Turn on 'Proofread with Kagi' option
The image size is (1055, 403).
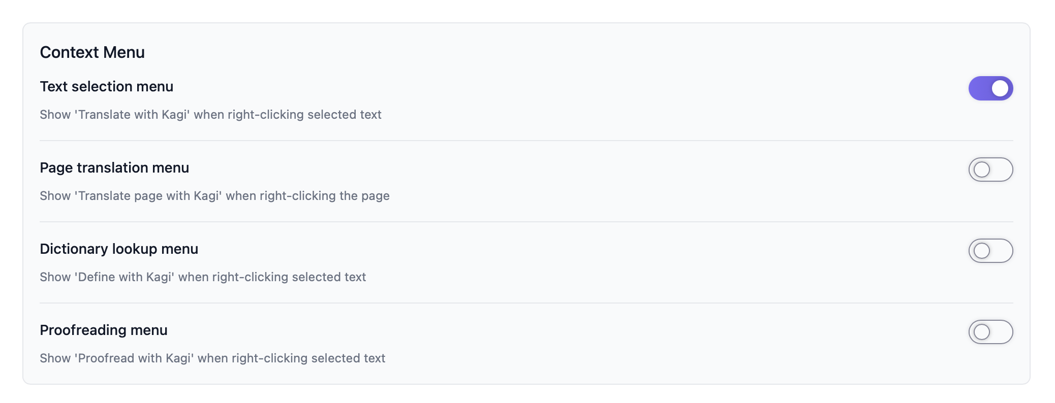click(x=990, y=331)
